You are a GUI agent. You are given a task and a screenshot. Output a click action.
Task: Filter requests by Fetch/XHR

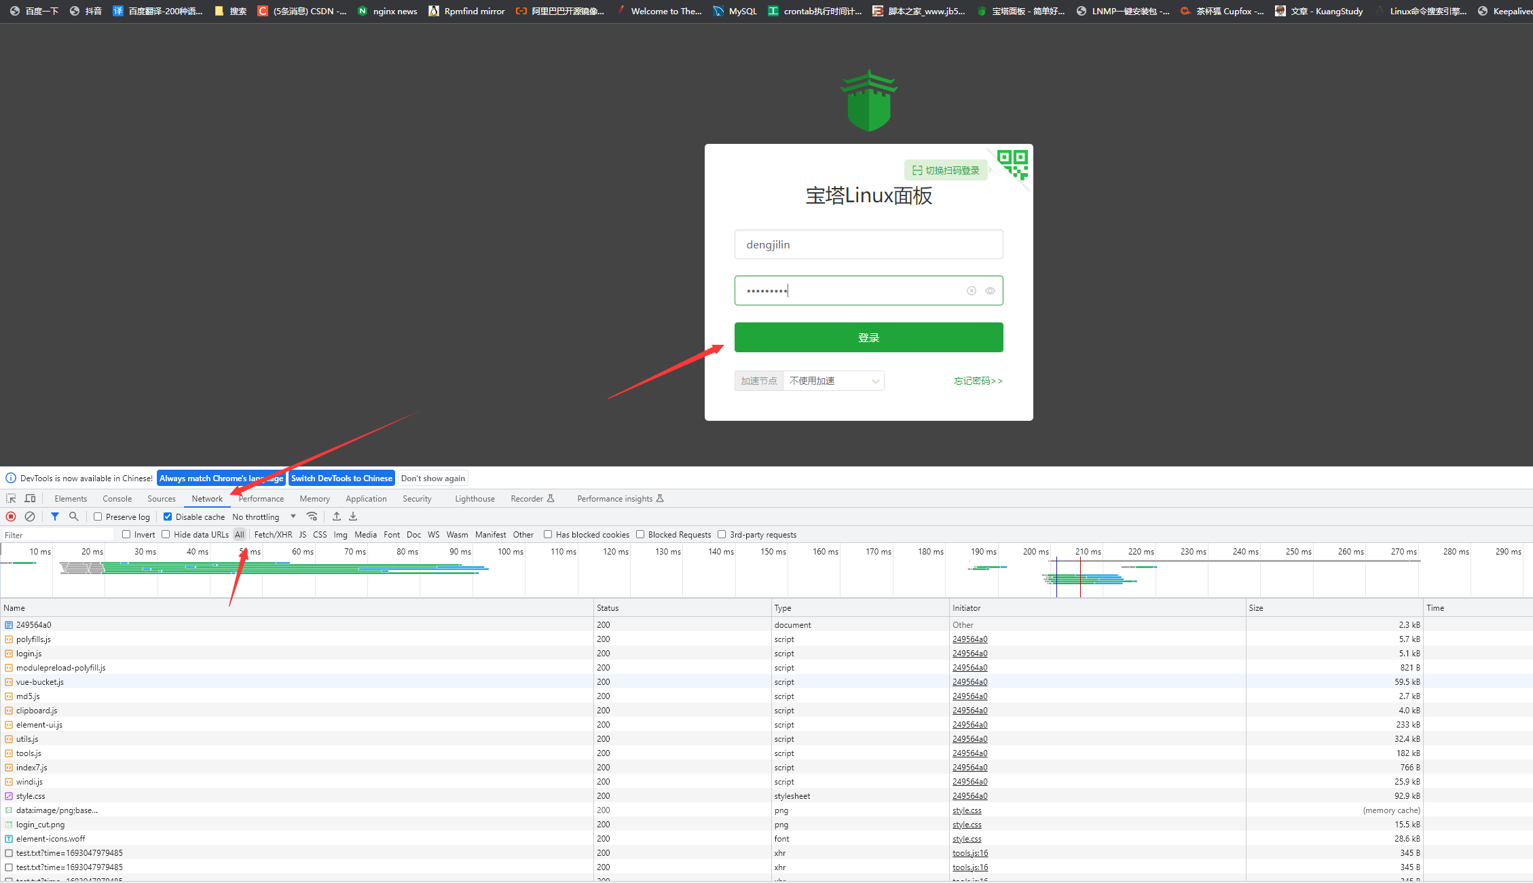273,534
